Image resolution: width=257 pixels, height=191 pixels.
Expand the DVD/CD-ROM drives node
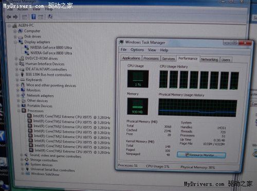pos(16,59)
